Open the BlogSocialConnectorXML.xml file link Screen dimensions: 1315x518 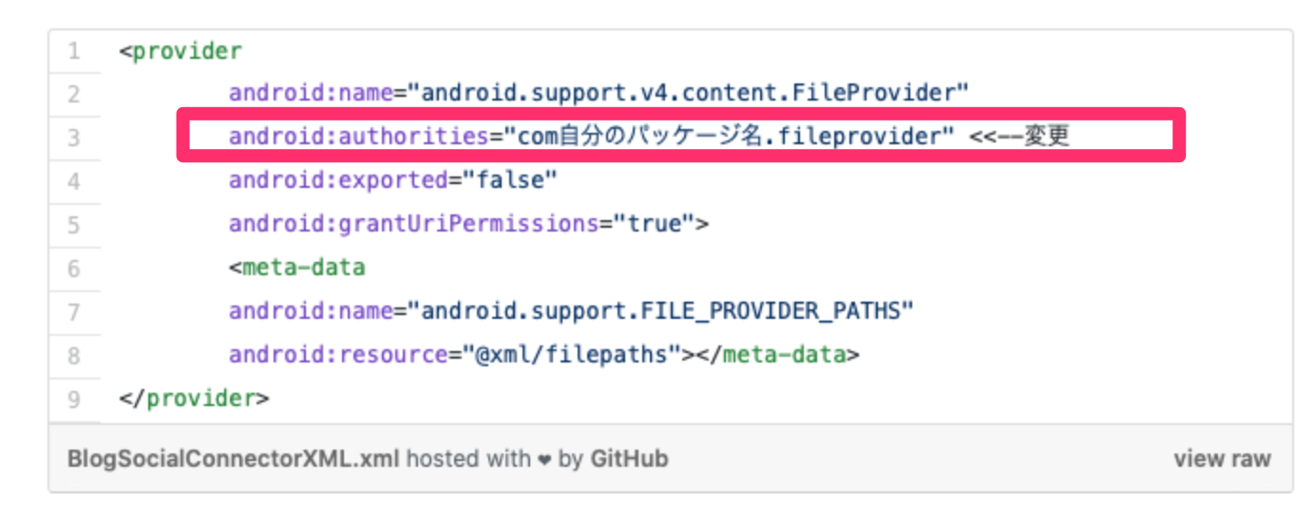[x=234, y=459]
